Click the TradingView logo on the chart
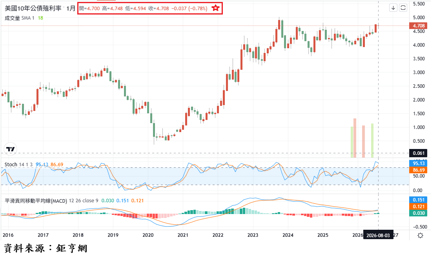The height and width of the screenshot is (256, 437). pos(11,149)
